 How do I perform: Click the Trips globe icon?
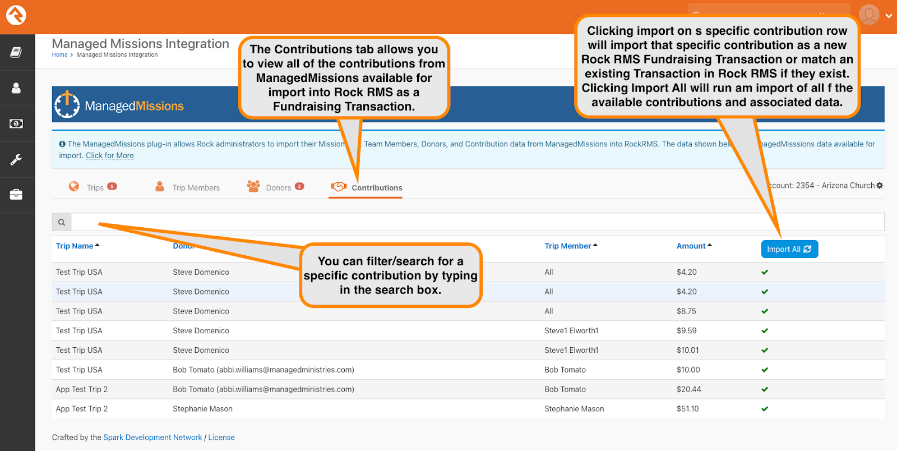(74, 186)
